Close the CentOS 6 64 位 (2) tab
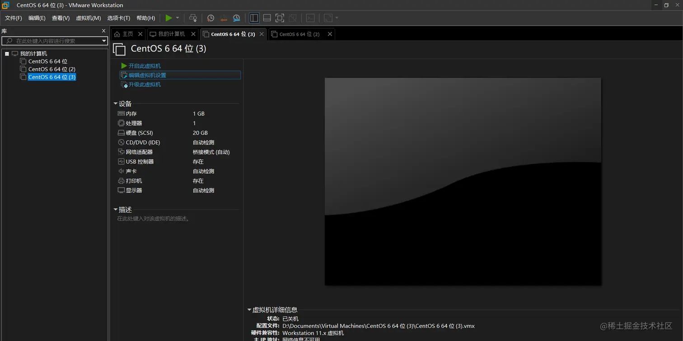 [330, 34]
